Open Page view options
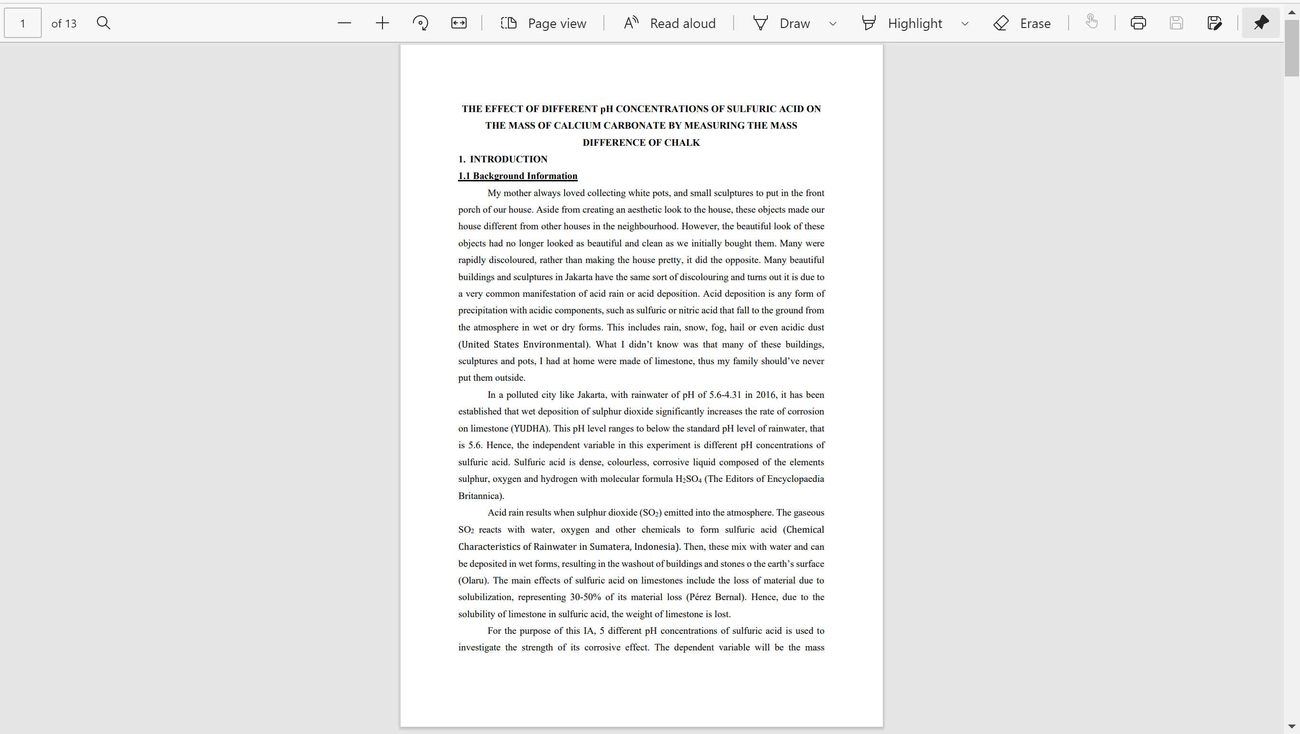1300x734 pixels. pyautogui.click(x=543, y=23)
